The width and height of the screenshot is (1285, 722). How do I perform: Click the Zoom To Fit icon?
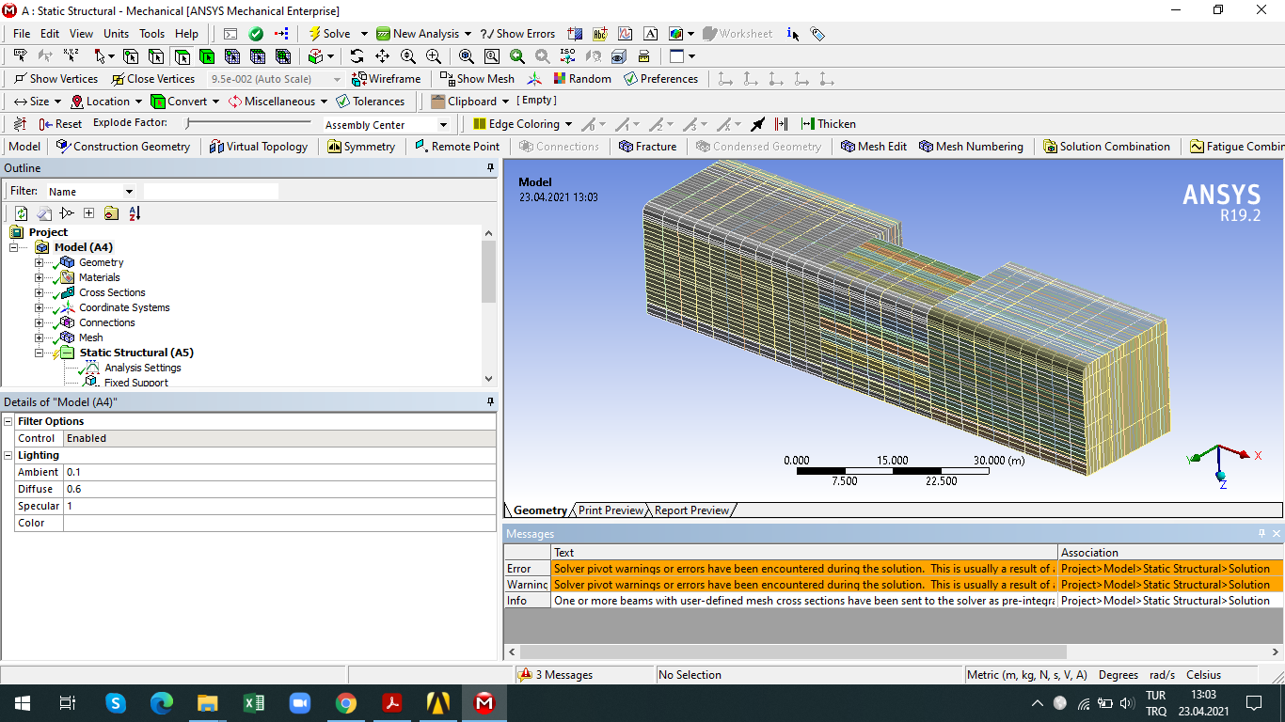[467, 56]
